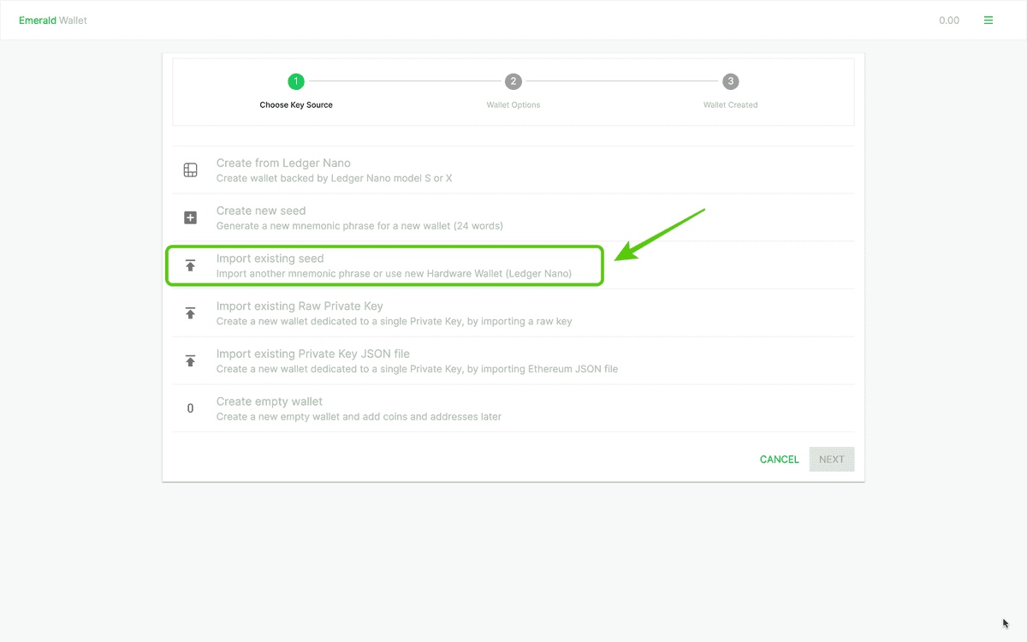The image size is (1027, 642).
Task: Click the NEXT button
Action: pyautogui.click(x=831, y=459)
